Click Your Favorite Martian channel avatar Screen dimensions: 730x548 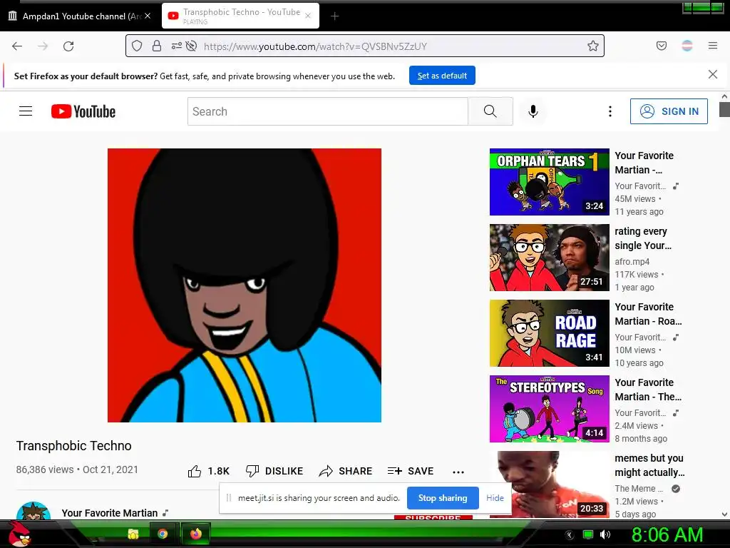coord(34,510)
